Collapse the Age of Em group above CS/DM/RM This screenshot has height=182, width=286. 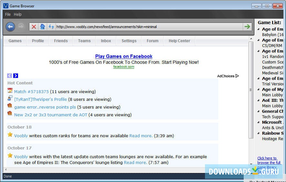coord(259,40)
